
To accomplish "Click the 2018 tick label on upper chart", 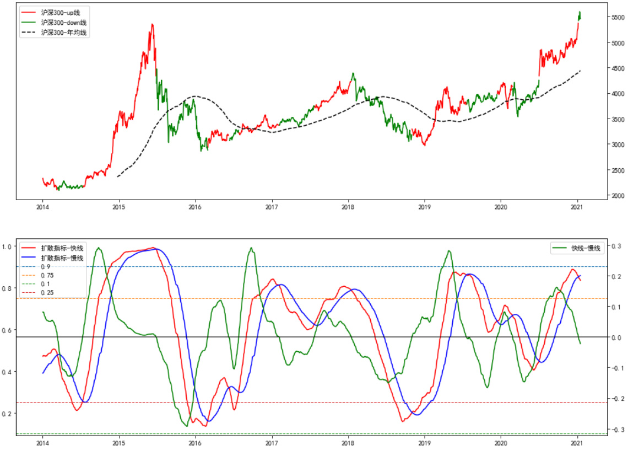I will click(348, 208).
